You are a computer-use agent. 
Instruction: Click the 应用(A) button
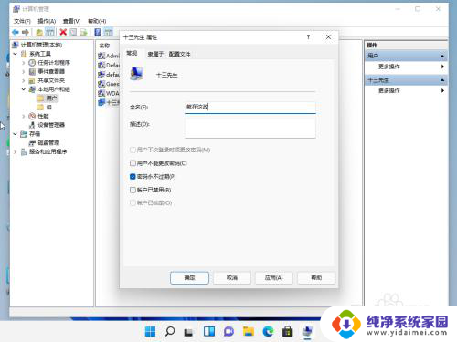pos(274,278)
